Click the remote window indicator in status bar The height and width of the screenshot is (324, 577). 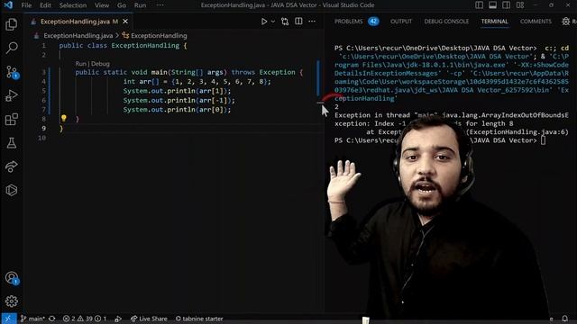click(x=8, y=319)
